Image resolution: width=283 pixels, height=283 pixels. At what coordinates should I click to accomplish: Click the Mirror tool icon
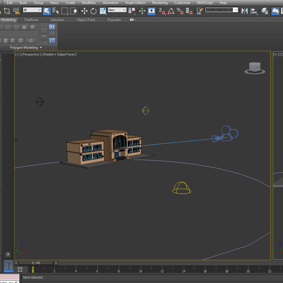coord(245,11)
